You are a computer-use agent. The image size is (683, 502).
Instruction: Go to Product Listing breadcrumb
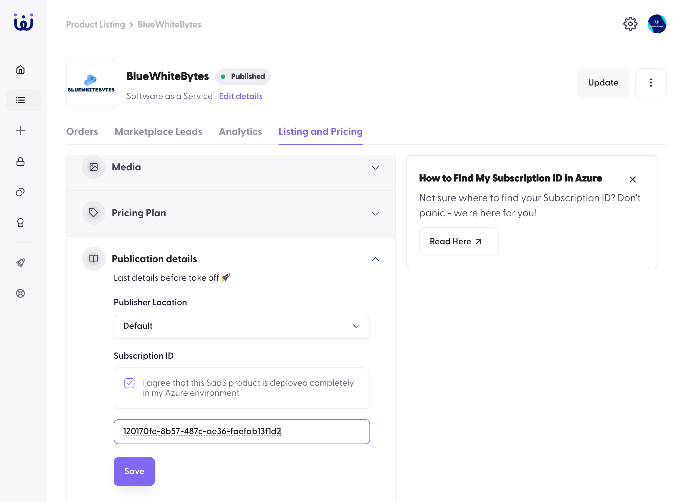pyautogui.click(x=96, y=25)
